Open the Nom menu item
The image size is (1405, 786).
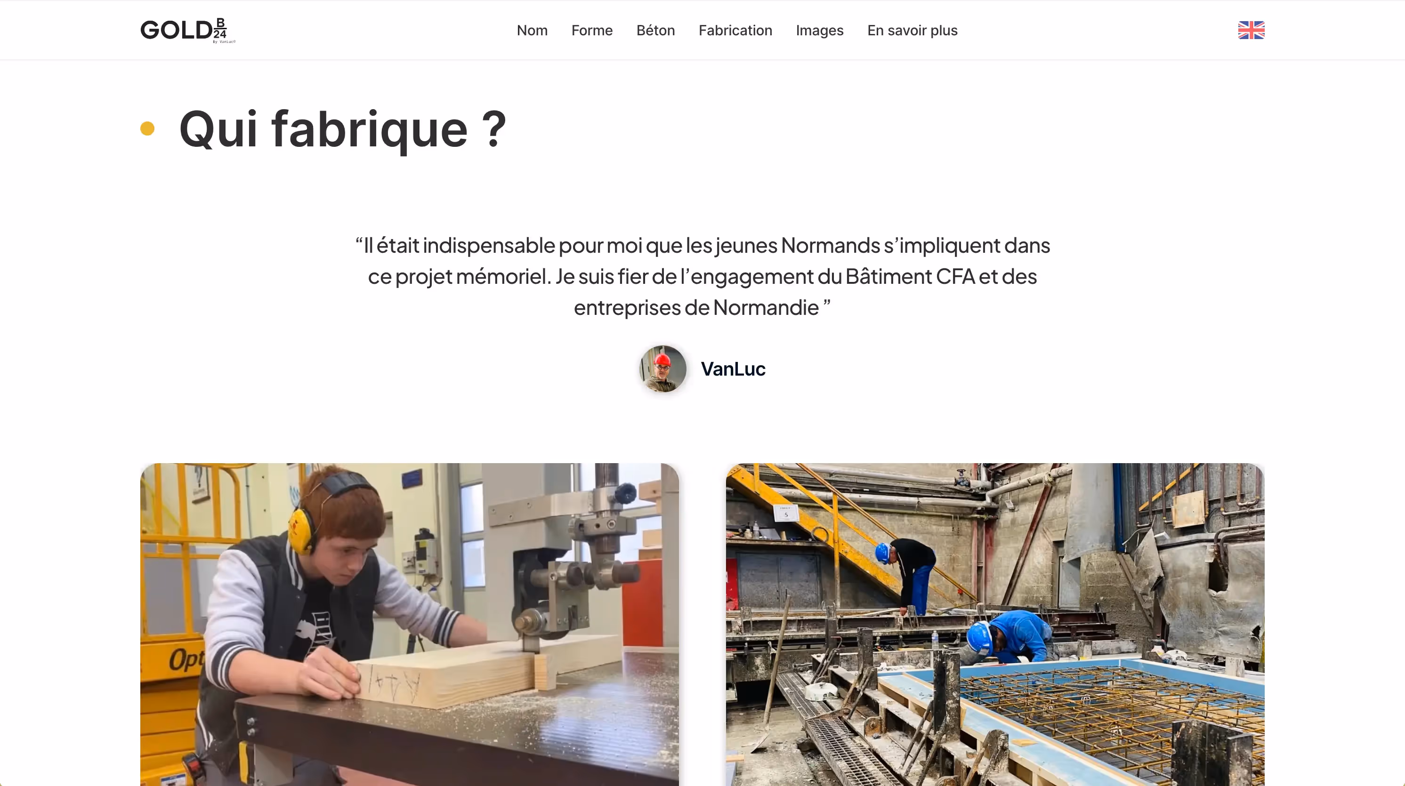pyautogui.click(x=533, y=31)
